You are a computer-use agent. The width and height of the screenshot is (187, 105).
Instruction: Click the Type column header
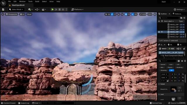tap(181, 21)
